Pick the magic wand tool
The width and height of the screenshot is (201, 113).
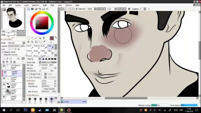pyautogui.click(x=36, y=38)
